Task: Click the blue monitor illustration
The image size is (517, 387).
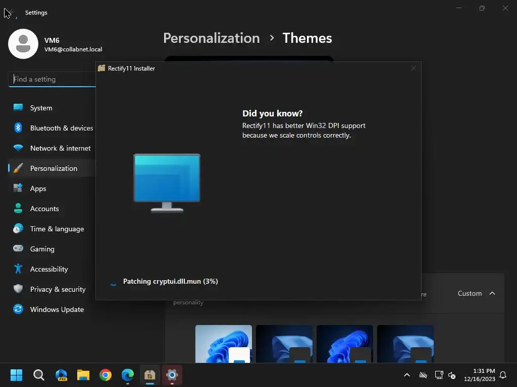Action: (167, 182)
